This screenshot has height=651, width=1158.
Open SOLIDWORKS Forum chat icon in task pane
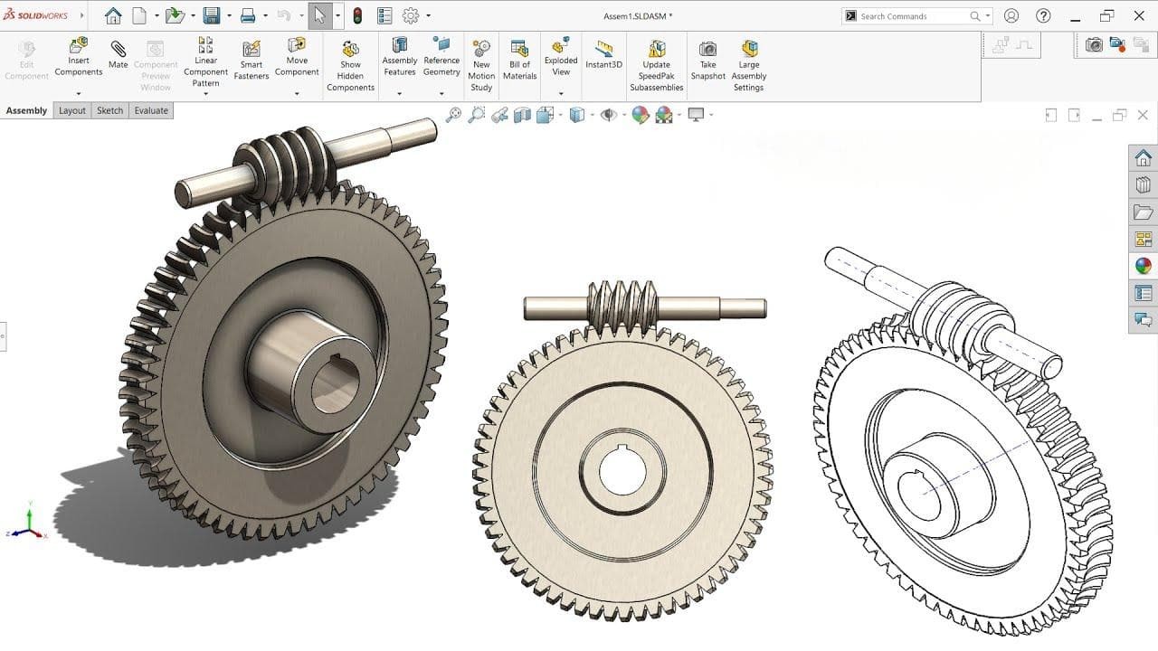(1144, 319)
